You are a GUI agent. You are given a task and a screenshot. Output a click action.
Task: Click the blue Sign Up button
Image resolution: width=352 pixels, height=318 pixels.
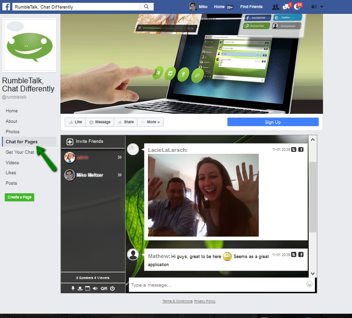click(273, 122)
